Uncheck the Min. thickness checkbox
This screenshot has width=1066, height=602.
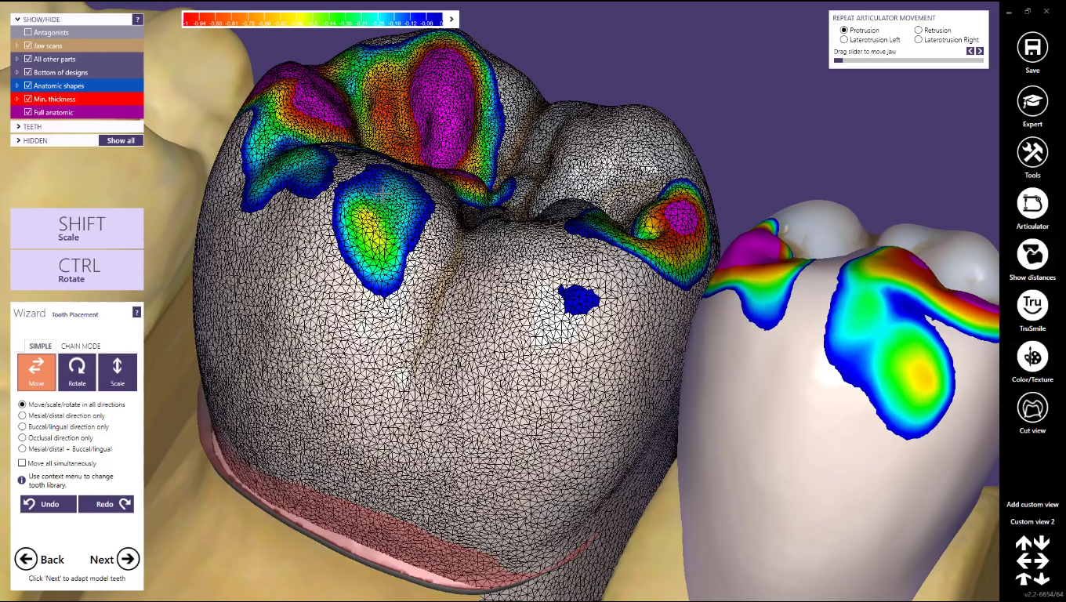pos(28,99)
